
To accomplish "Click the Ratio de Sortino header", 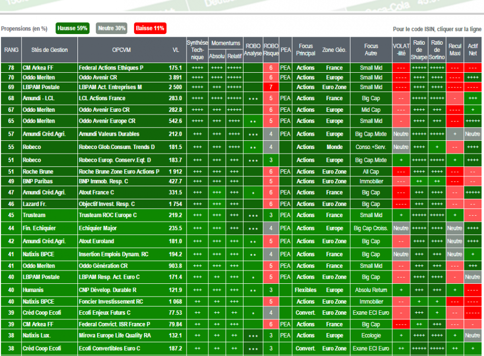I will [437, 50].
